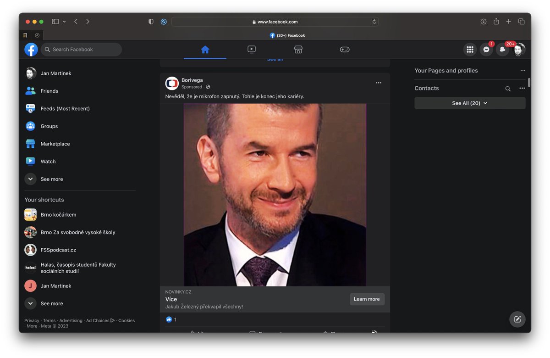Screen dimensions: 550x358
Task: Open the Privacy footer link
Action: point(32,320)
